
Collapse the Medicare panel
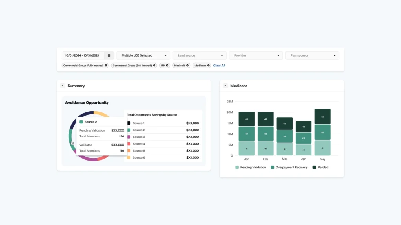[x=225, y=86]
